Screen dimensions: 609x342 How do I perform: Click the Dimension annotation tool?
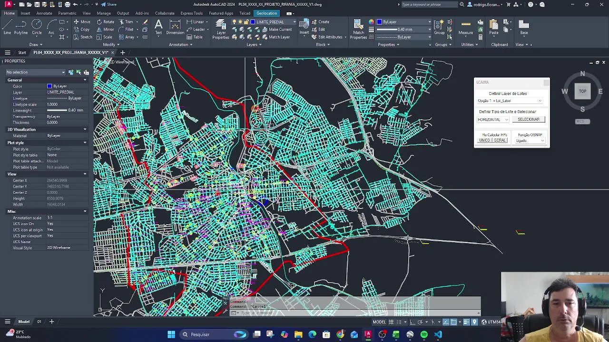point(175,27)
